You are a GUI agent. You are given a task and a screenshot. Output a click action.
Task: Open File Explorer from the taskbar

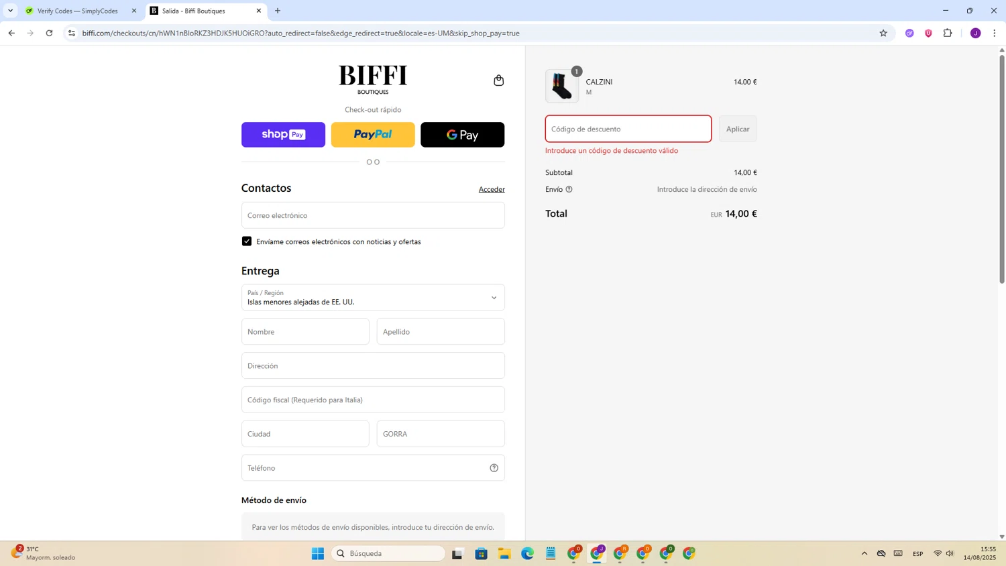click(504, 553)
